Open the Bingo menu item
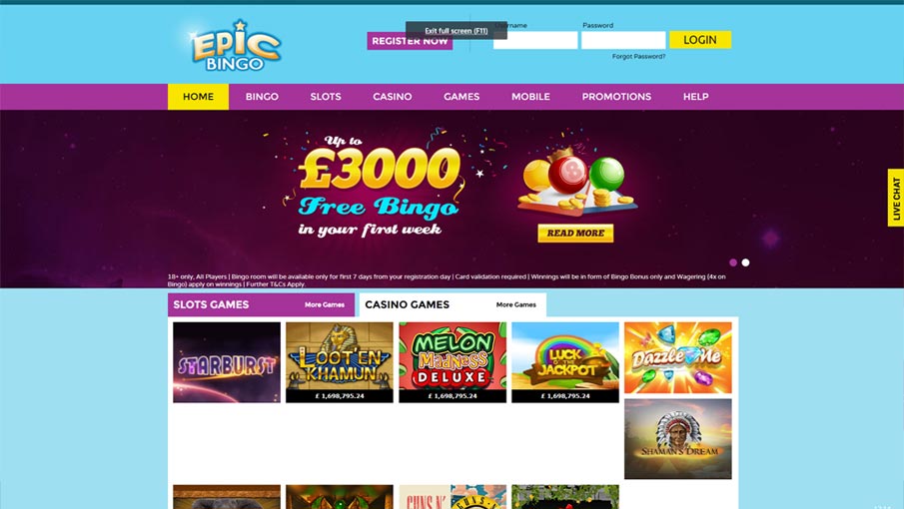 [262, 97]
